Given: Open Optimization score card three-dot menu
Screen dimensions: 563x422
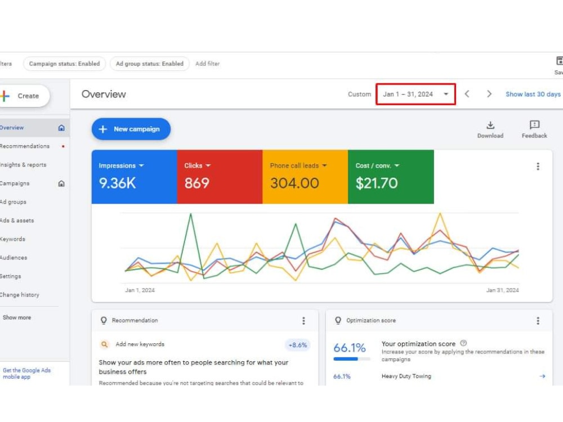Looking at the screenshot, I should click(x=538, y=321).
